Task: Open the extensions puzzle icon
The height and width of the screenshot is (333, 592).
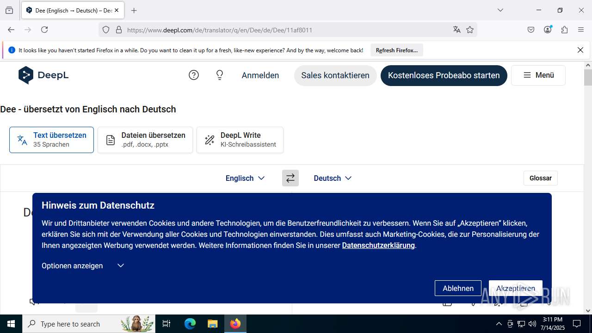Action: pos(564,30)
